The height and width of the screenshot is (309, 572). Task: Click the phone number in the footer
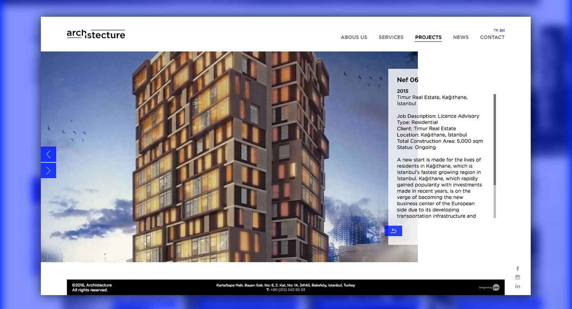(x=285, y=289)
